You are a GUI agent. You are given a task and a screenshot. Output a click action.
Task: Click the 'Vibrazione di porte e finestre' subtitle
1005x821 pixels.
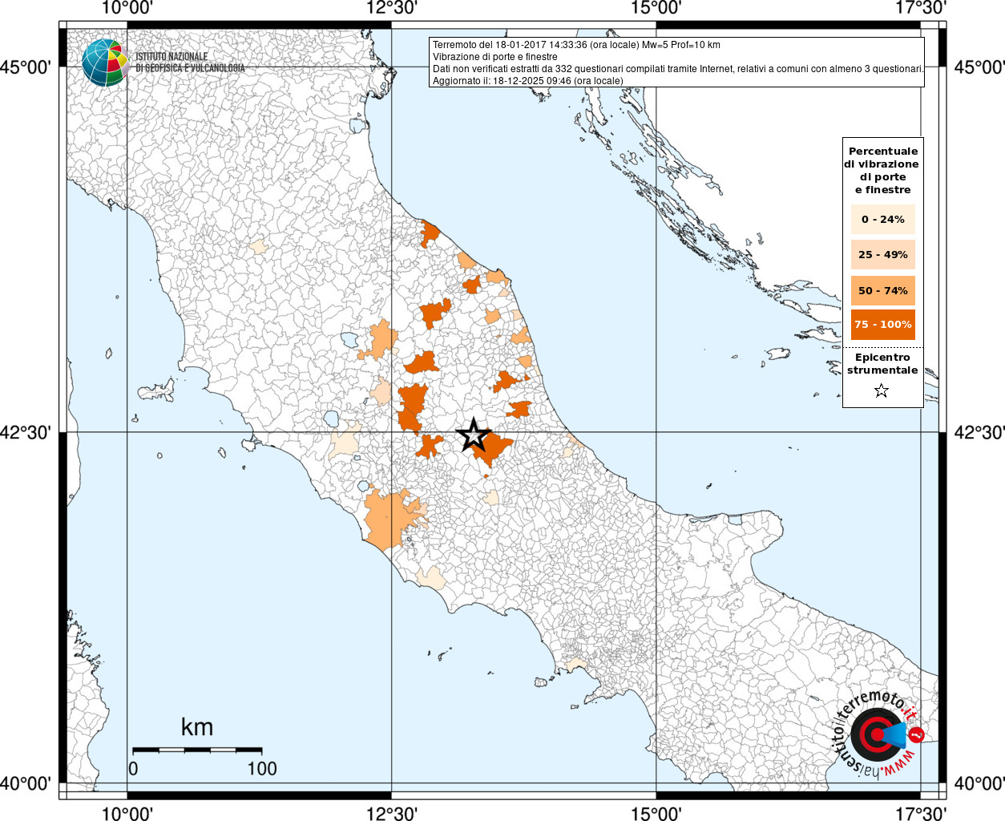pos(494,57)
